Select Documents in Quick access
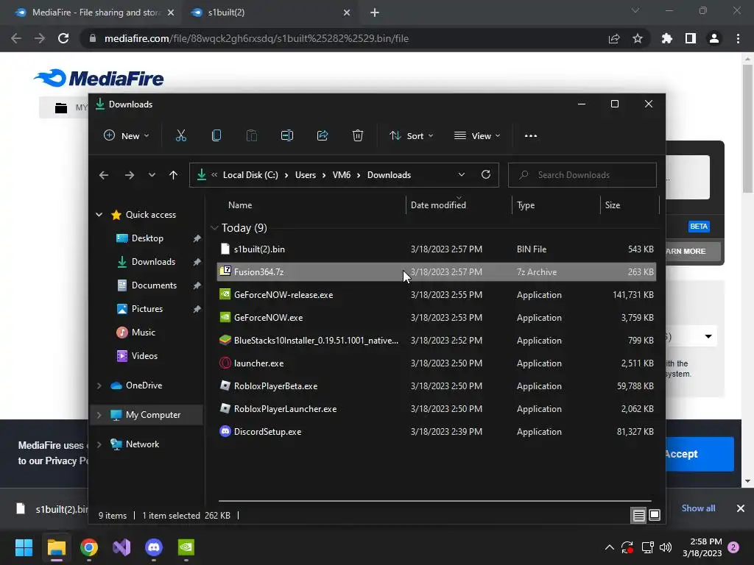 (154, 285)
